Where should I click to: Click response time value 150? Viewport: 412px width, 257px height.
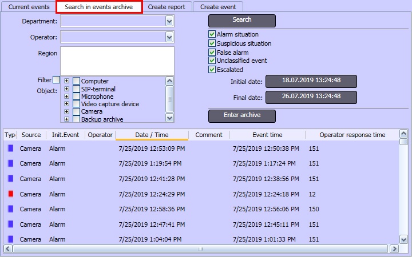click(x=314, y=209)
